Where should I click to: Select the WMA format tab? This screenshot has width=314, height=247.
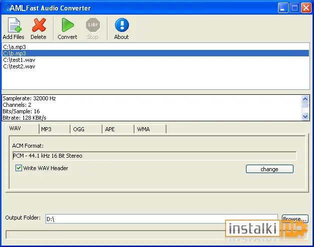click(150, 129)
